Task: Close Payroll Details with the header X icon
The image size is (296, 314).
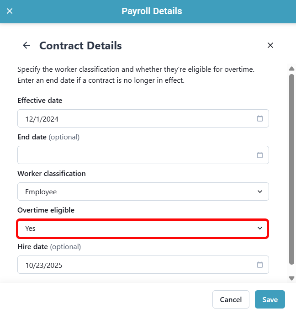Action: [x=10, y=11]
